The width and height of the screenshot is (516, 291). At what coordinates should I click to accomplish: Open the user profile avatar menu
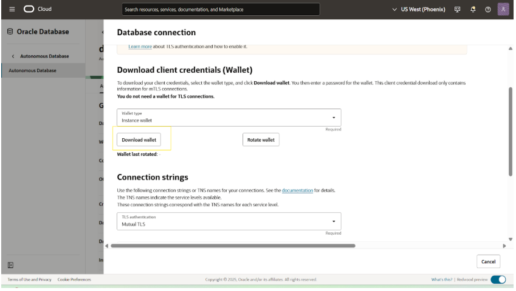503,10
